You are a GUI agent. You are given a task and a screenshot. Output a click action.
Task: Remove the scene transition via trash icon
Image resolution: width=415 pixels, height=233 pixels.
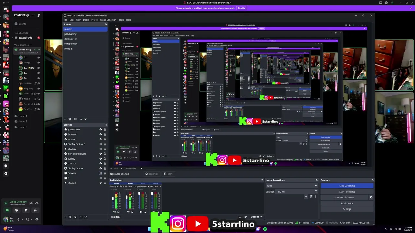[311, 197]
